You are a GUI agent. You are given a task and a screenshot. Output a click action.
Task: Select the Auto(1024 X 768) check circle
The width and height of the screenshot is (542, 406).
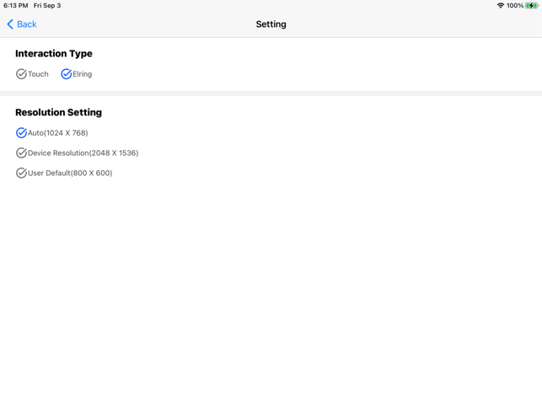point(21,133)
